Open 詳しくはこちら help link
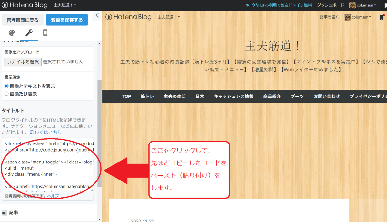 point(46,132)
